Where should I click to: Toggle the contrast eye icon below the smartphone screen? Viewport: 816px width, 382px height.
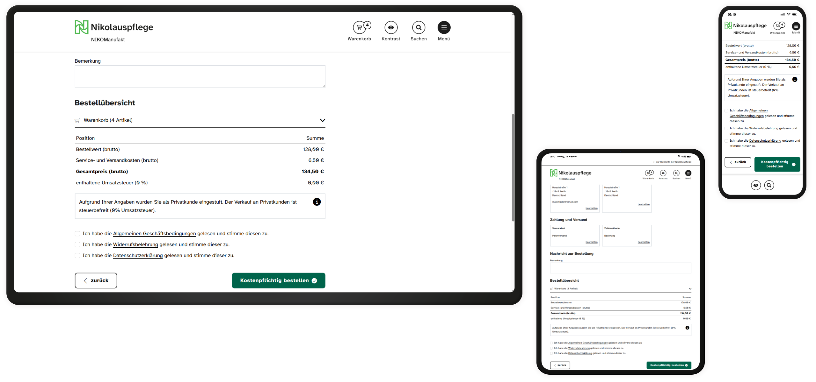756,185
